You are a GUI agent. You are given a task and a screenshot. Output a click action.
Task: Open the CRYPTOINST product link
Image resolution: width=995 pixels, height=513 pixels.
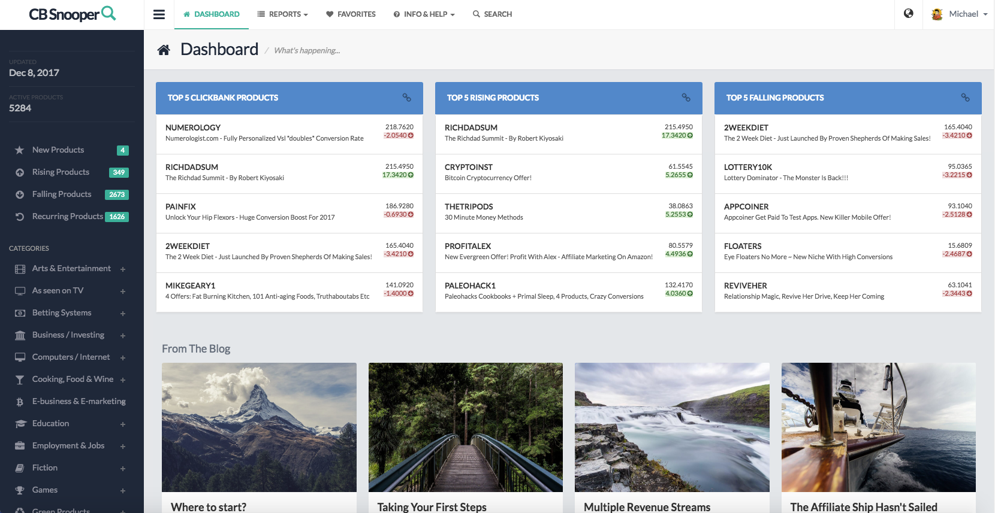pyautogui.click(x=469, y=167)
